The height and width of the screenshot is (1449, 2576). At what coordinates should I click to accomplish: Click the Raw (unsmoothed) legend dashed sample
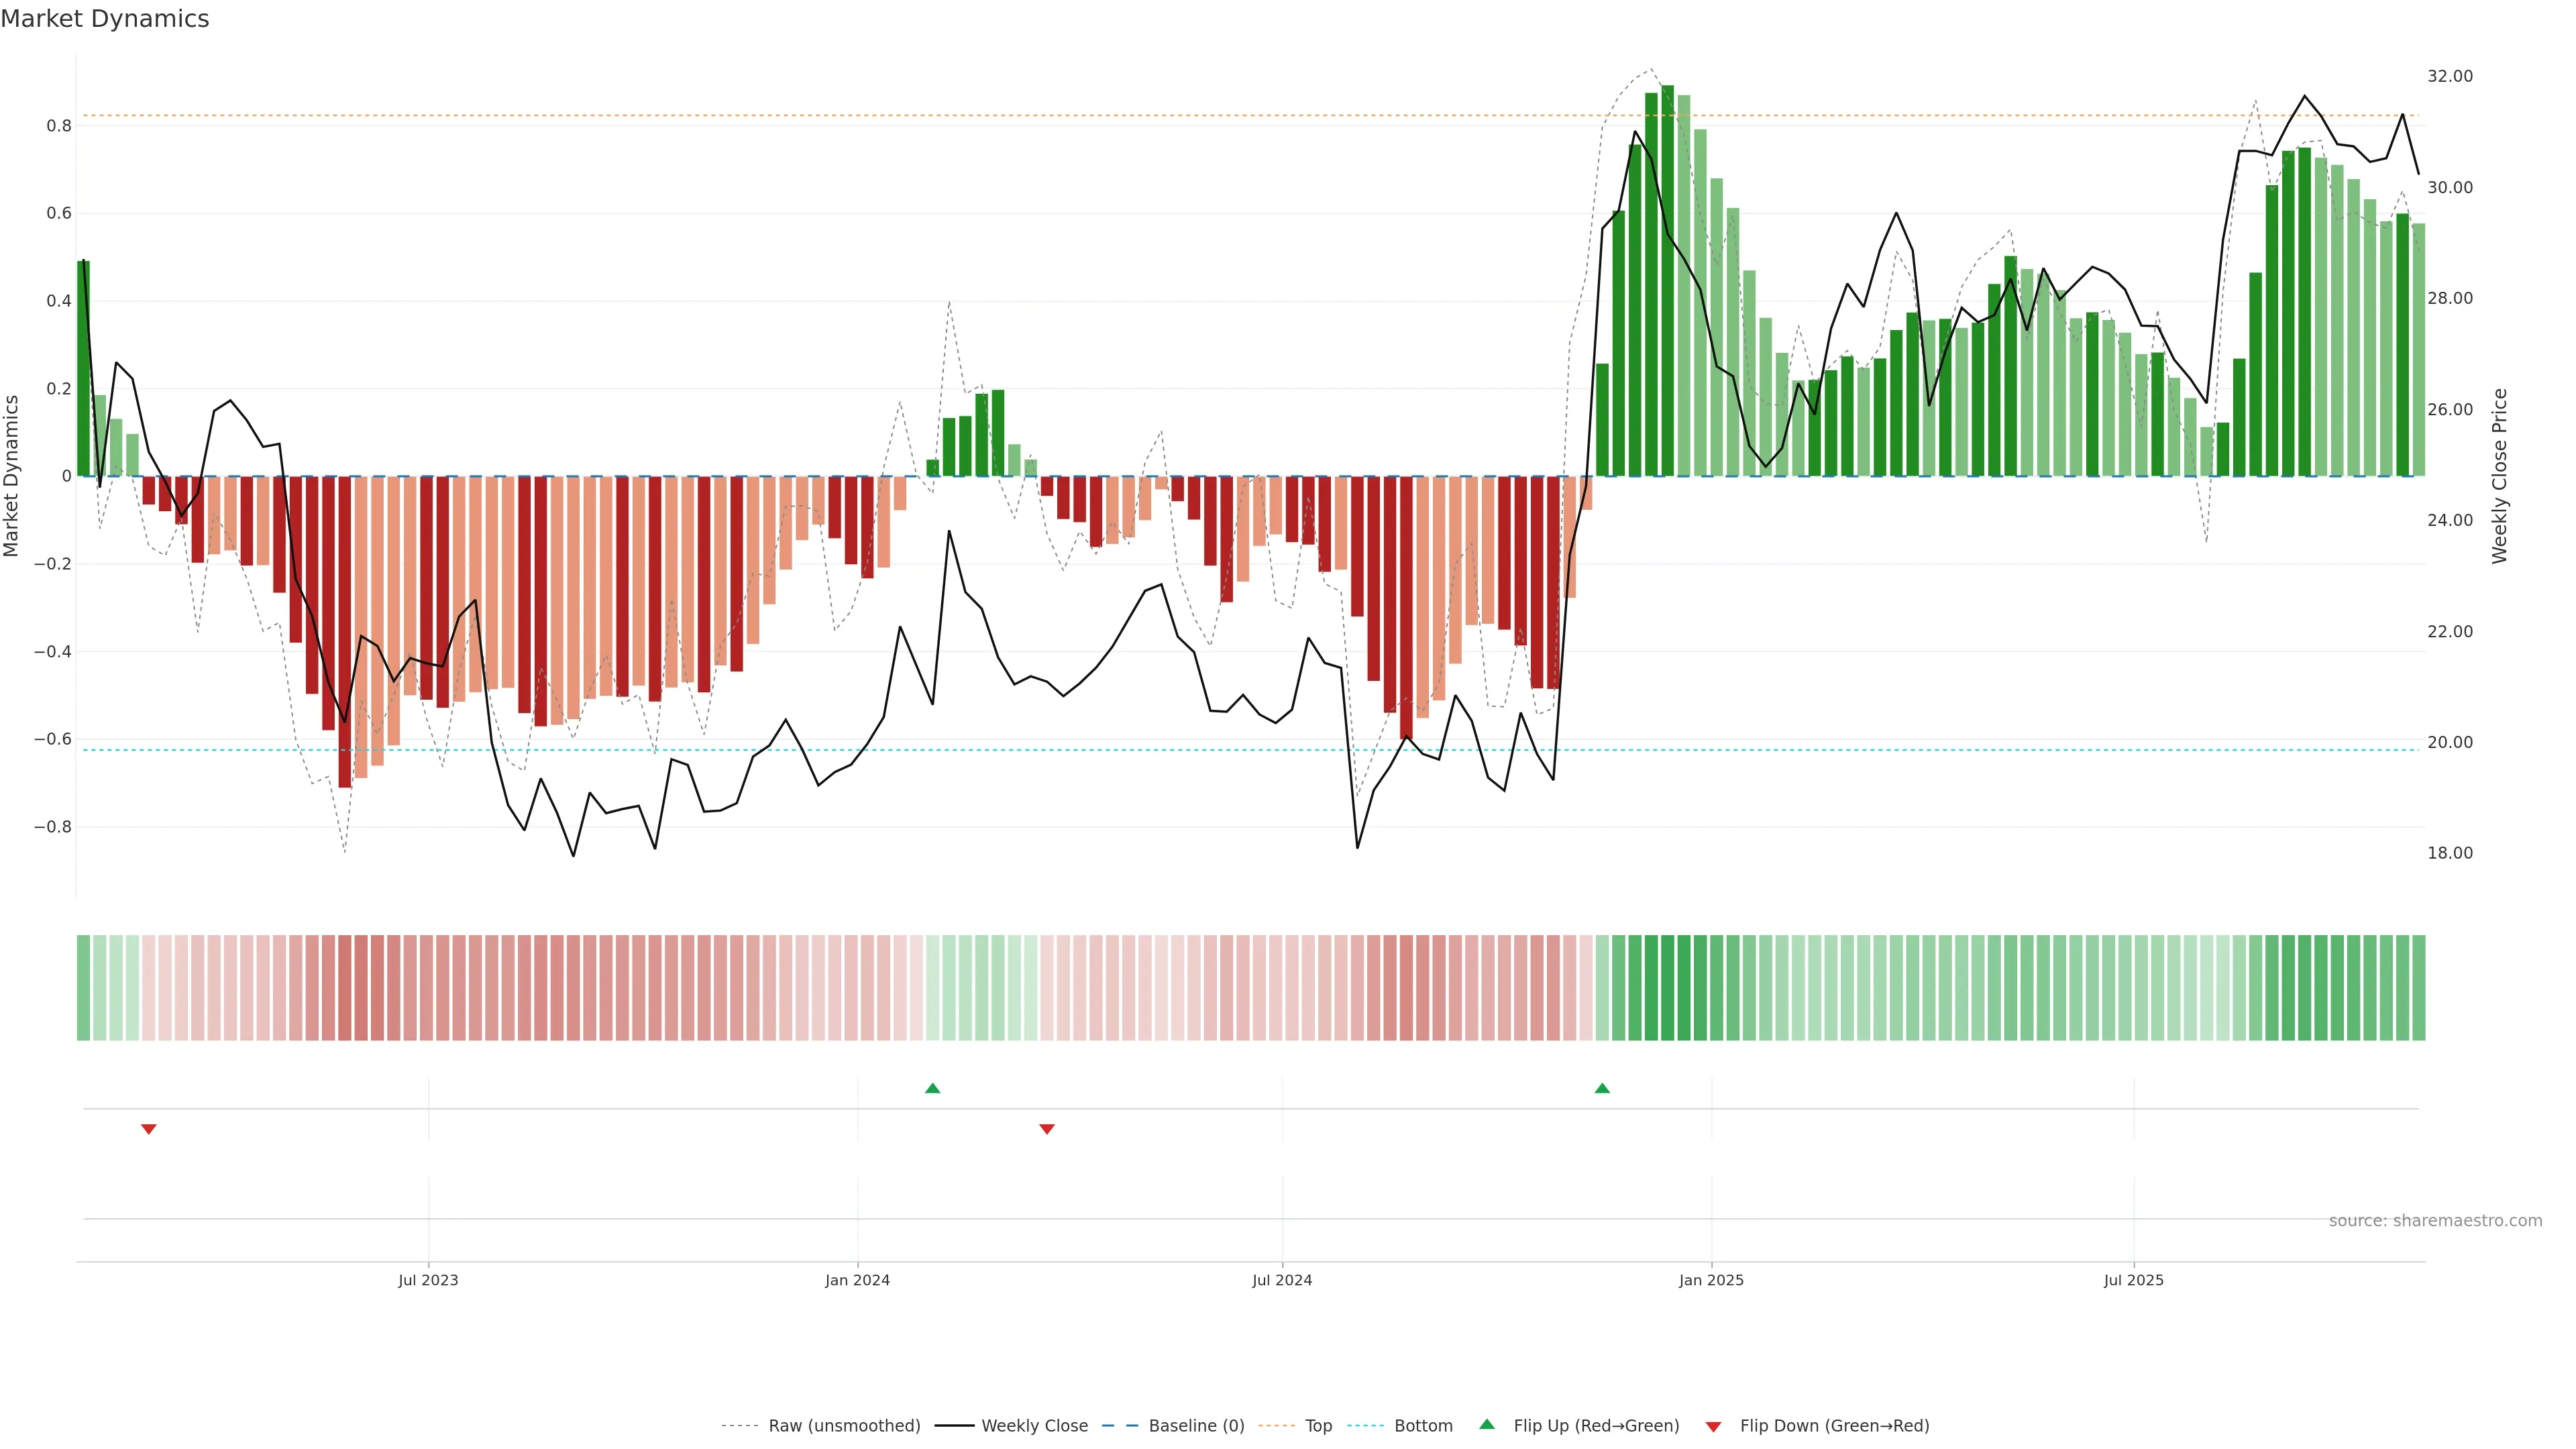[740, 1426]
